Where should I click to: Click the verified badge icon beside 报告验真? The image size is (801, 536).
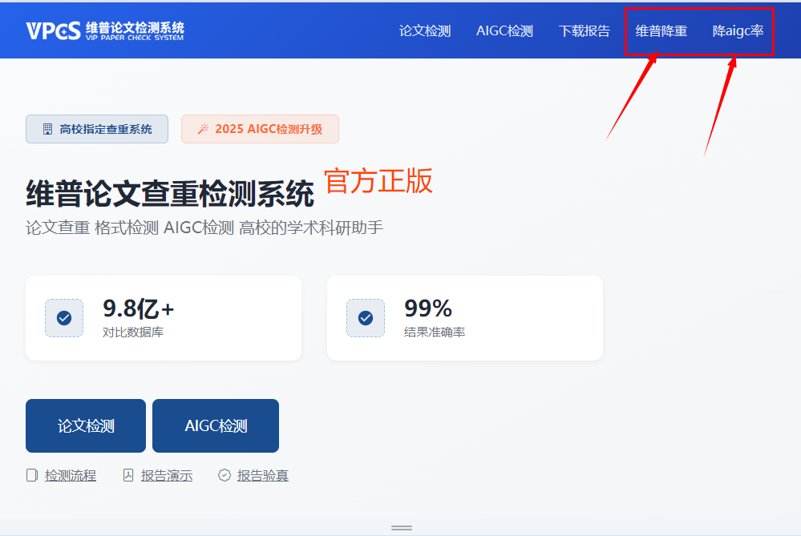point(225,476)
